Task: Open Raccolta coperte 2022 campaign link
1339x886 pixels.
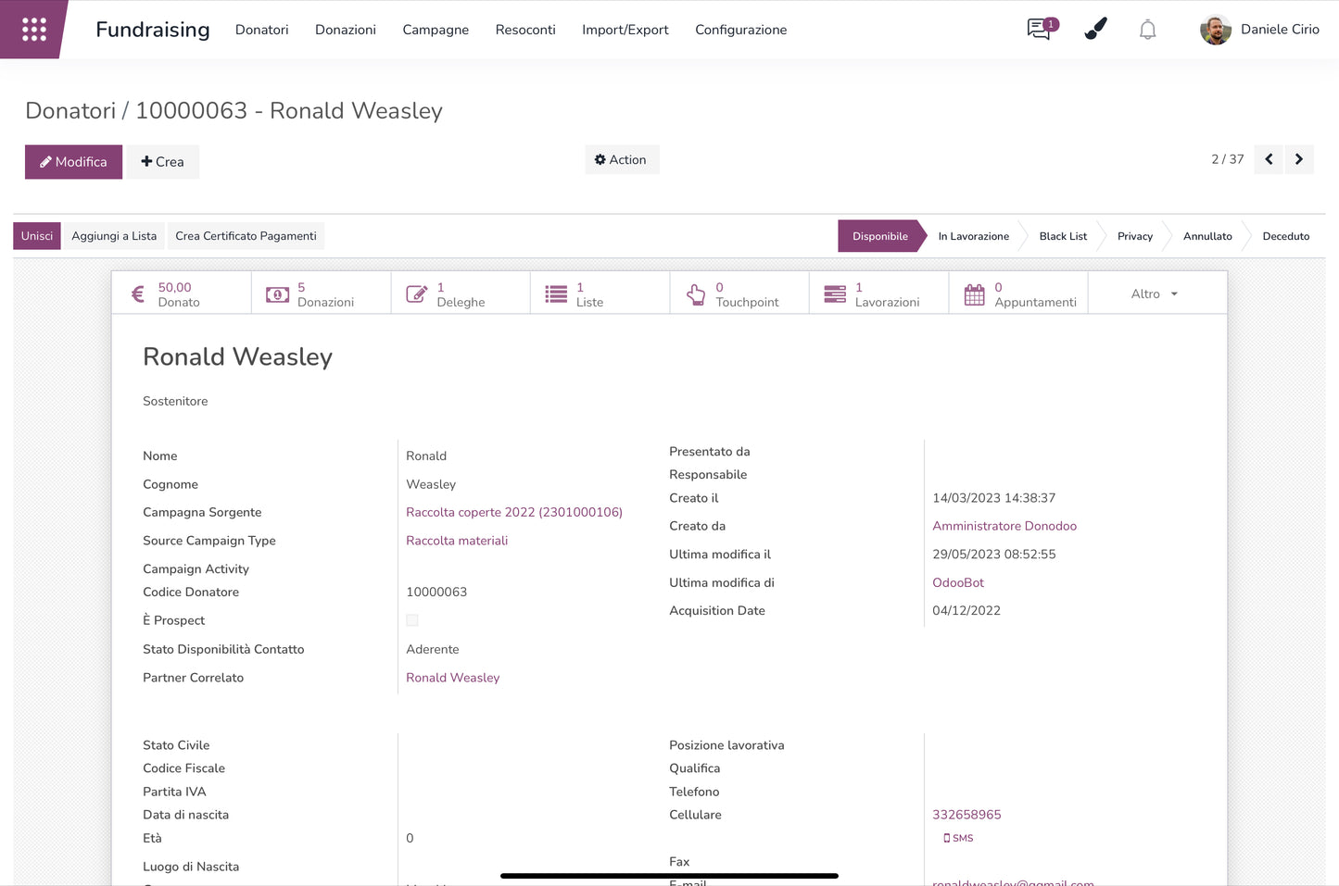Action: point(513,512)
